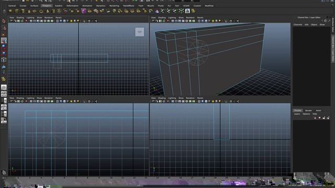This screenshot has height=188, width=335.
Task: Create a polygon cylinder from the shelf
Action: 23,11
